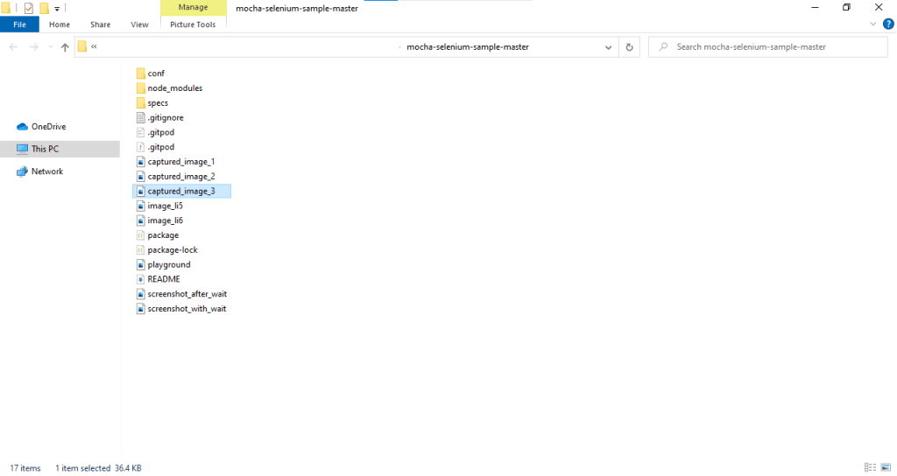Click the OneDrive label in the navigation pane
Screen dimensions: 897x476
click(49, 126)
